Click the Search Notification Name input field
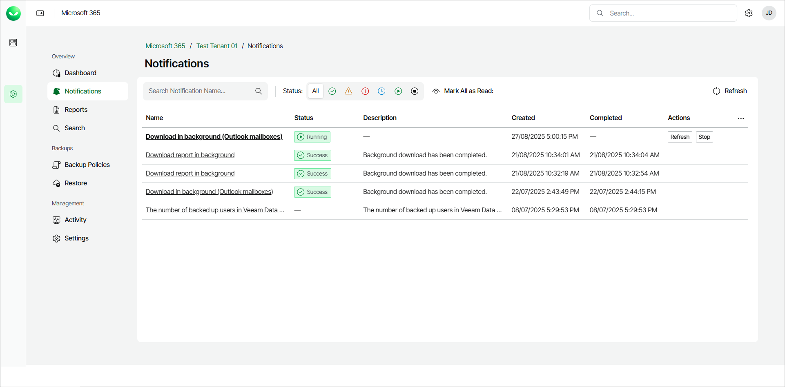785x387 pixels. [200, 91]
